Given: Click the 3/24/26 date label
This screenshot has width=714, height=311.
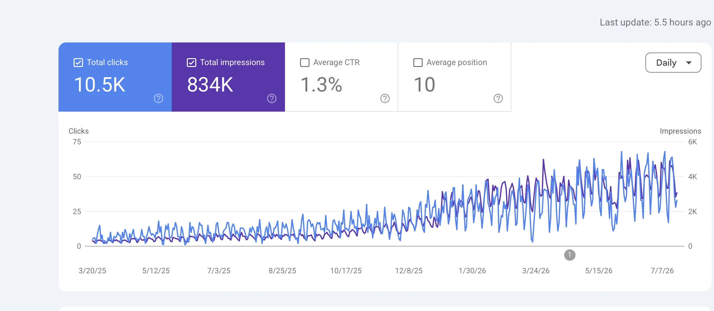Looking at the screenshot, I should pyautogui.click(x=536, y=271).
